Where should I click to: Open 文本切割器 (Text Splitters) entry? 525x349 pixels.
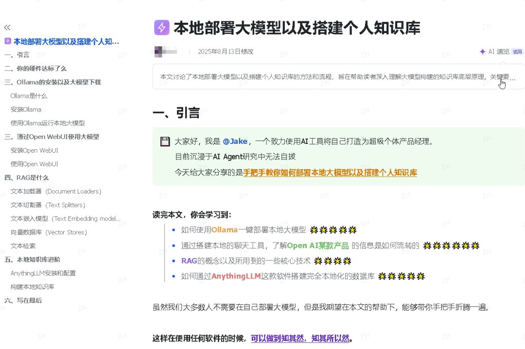pos(48,205)
